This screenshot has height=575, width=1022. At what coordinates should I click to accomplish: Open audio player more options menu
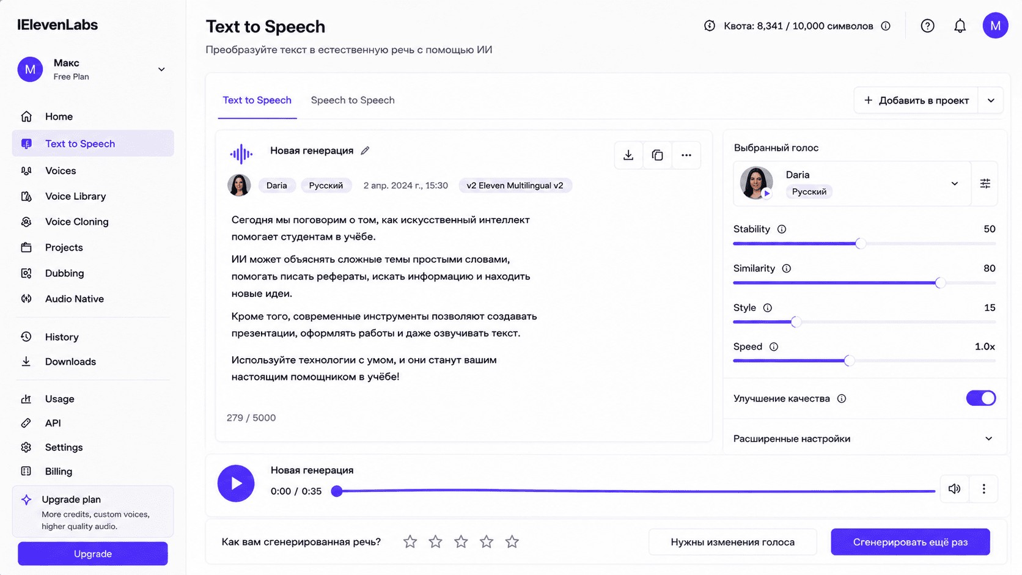(x=983, y=489)
